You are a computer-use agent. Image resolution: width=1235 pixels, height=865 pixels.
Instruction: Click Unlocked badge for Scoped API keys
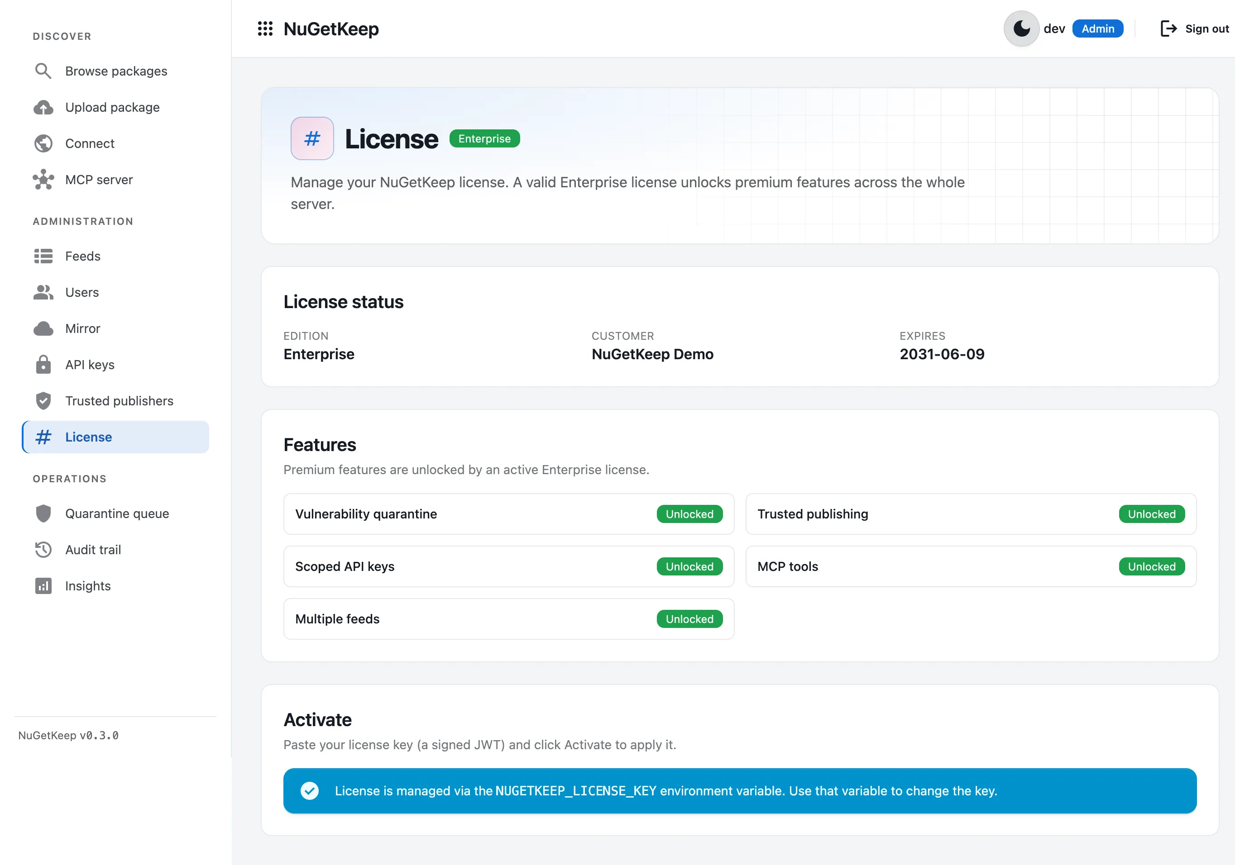(689, 566)
